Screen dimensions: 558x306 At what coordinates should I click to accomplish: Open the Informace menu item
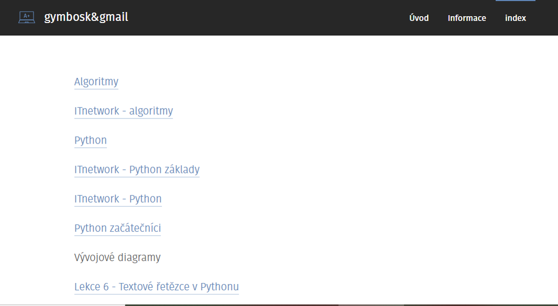[x=466, y=18]
